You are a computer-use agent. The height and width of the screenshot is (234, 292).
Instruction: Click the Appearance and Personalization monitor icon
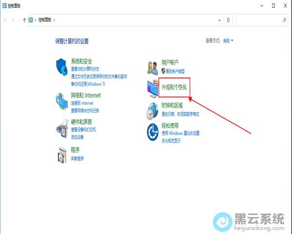153,88
